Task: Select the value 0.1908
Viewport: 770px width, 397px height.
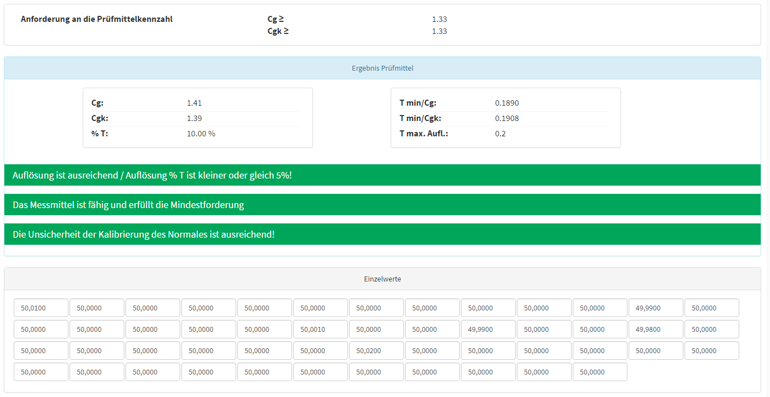Action: tap(507, 118)
